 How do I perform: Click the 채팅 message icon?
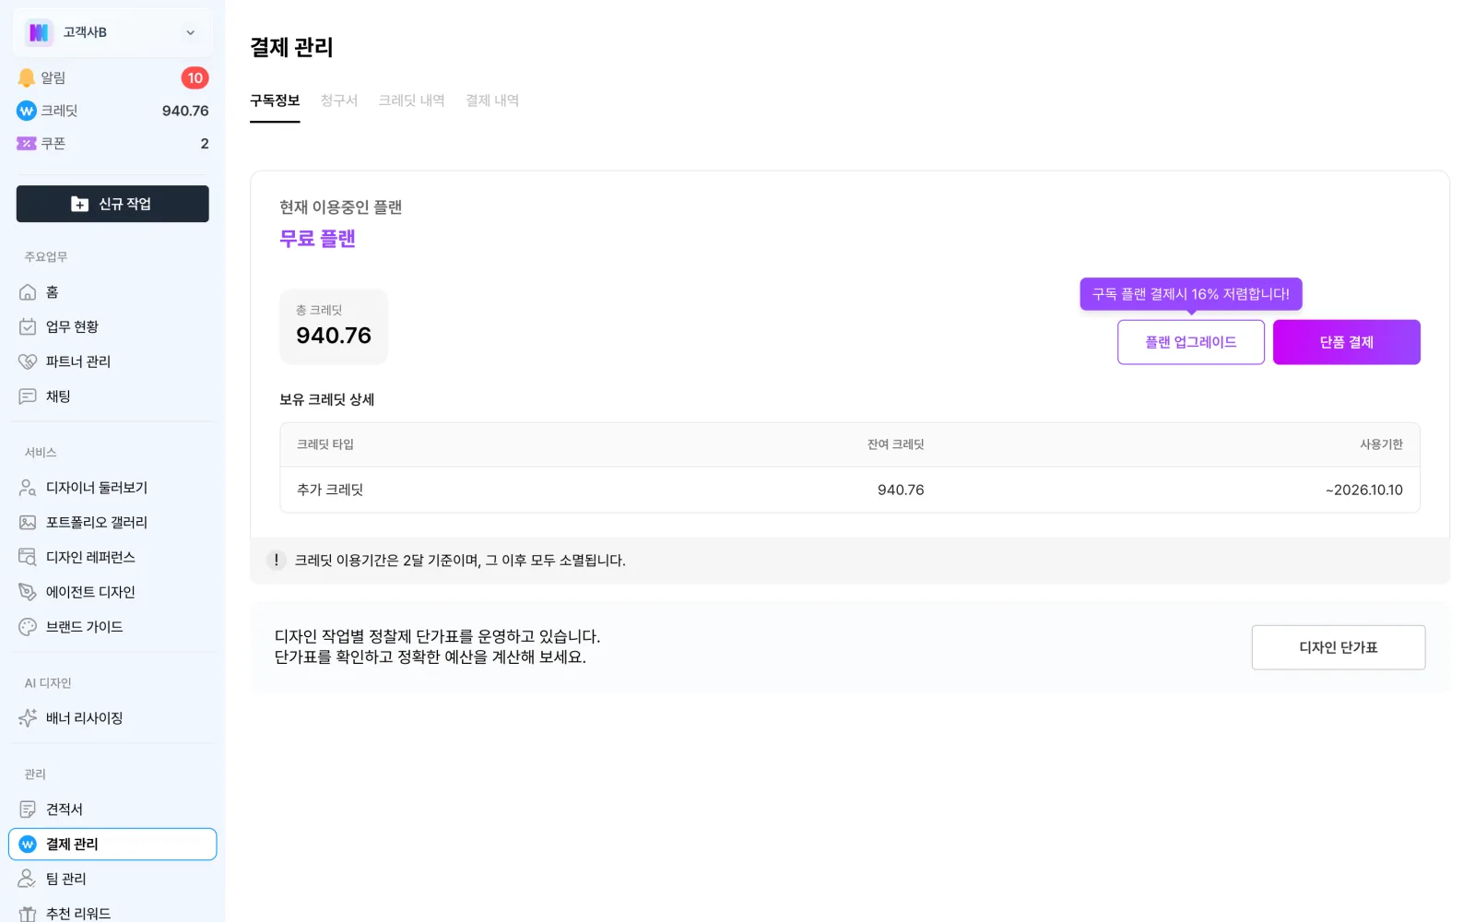coord(28,396)
